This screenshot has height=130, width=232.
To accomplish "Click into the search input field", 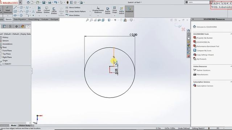I will point(198,2).
